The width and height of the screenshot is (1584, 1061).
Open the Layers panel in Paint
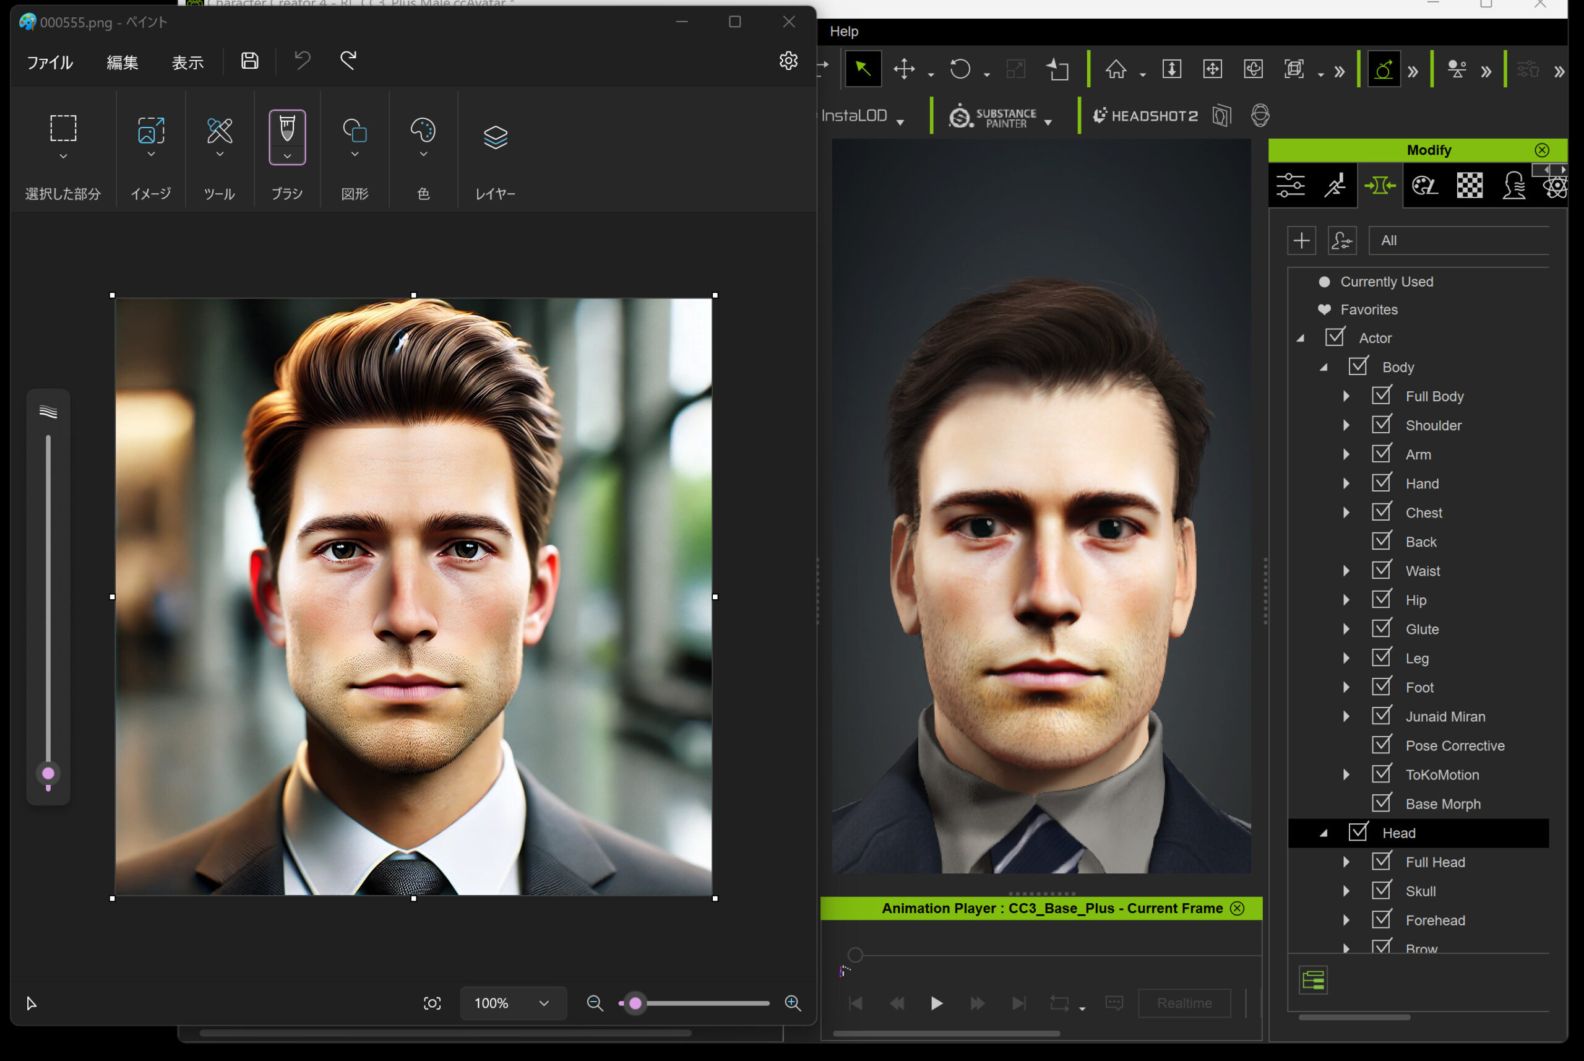pyautogui.click(x=495, y=138)
